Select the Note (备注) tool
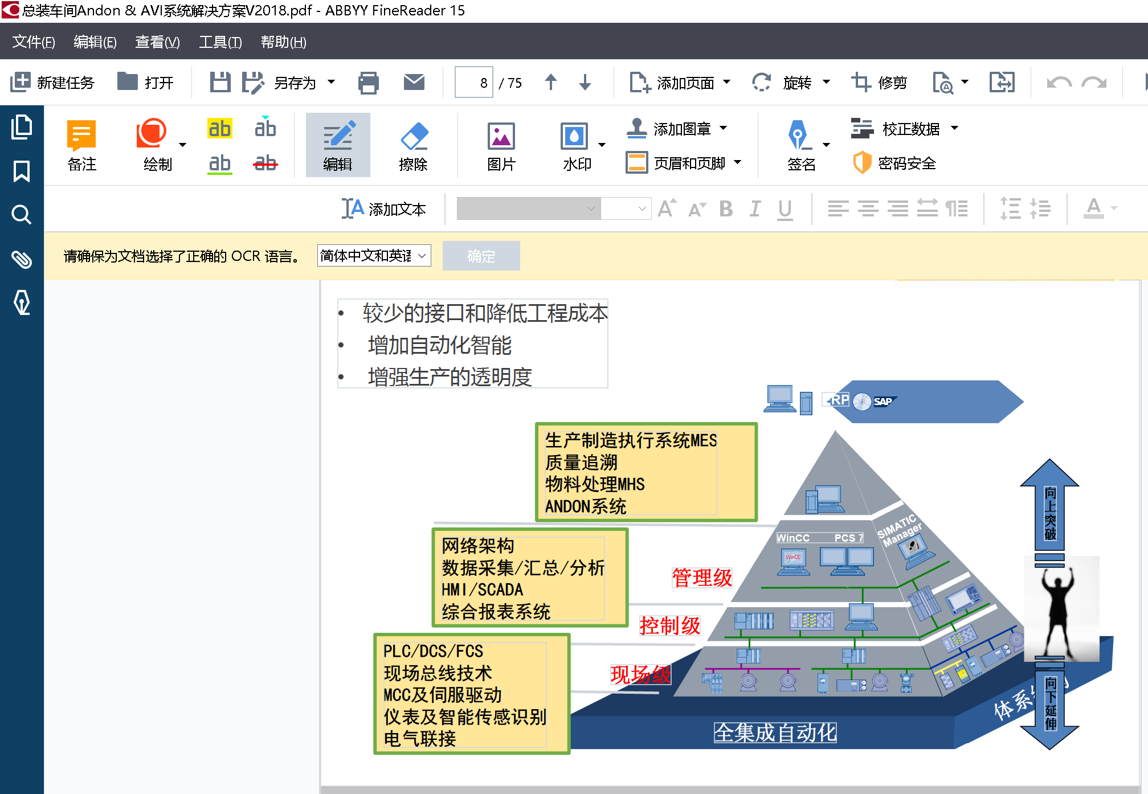This screenshot has width=1148, height=794. point(81,145)
